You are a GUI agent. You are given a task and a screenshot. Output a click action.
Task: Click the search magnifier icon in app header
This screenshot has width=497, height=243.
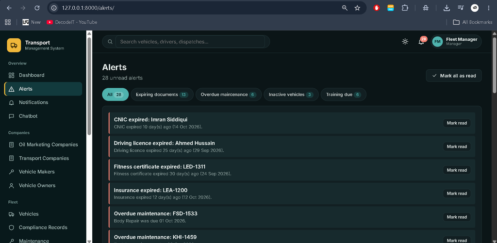tap(110, 42)
